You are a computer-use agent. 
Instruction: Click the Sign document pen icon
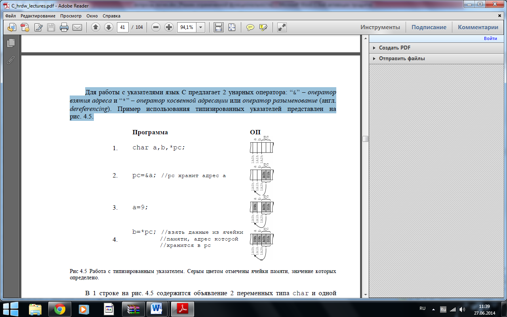38,27
